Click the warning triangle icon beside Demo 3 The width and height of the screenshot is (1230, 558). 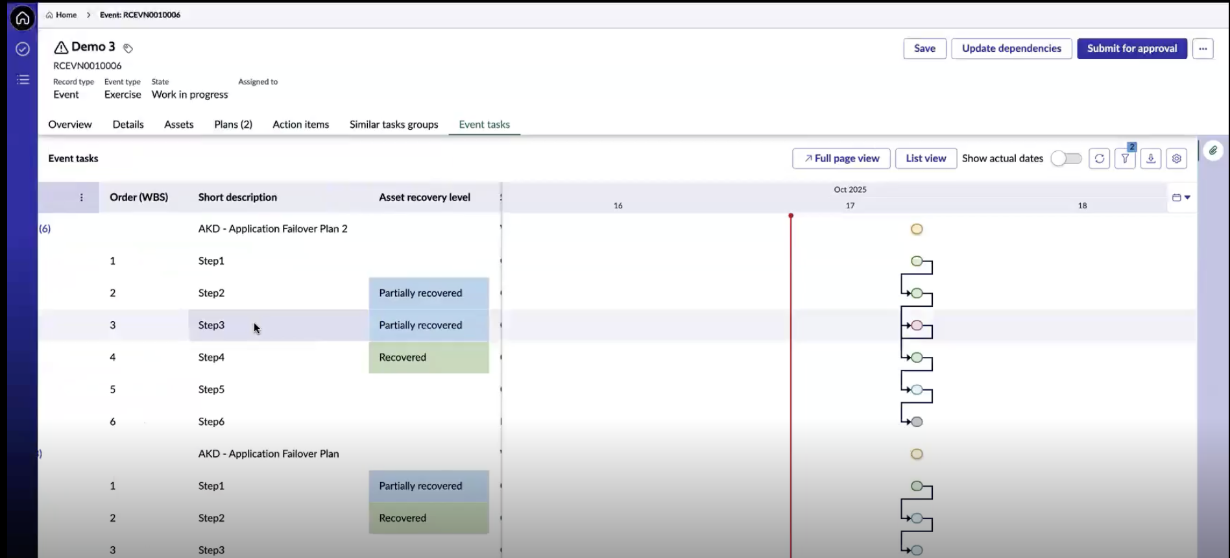pyautogui.click(x=61, y=47)
